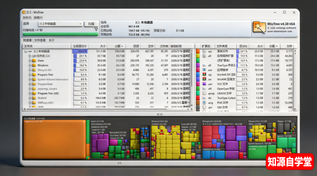Click the ProgramData folder icon
Image resolution: width=317 pixels, height=176 pixels.
pyautogui.click(x=34, y=84)
